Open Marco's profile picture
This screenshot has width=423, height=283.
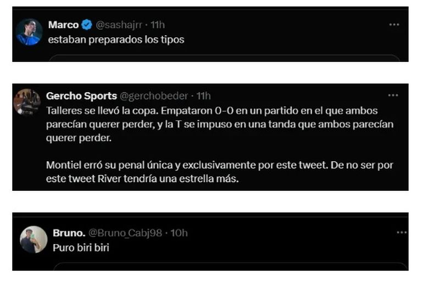click(29, 32)
